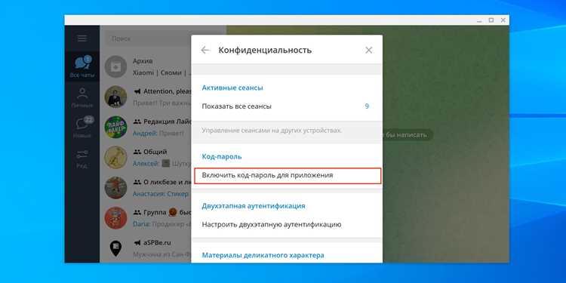Click the green Лайфхакер avatar
The width and height of the screenshot is (566, 283).
tap(116, 127)
